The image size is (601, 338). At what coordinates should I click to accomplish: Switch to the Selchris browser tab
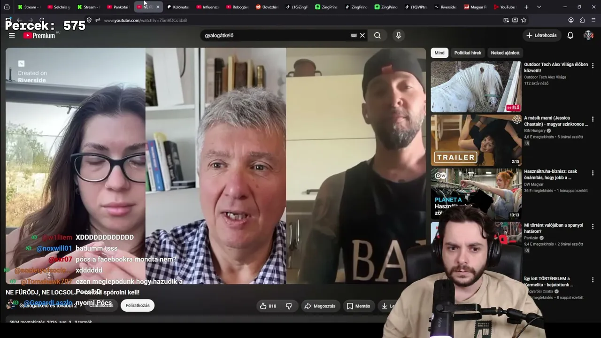click(x=58, y=7)
